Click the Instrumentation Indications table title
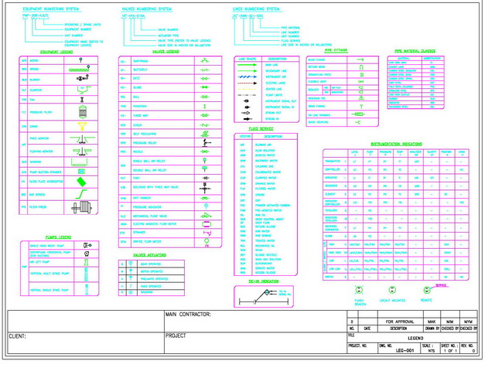This screenshot has width=495, height=371. tap(397, 144)
